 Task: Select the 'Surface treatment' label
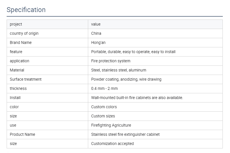[x=25, y=79]
